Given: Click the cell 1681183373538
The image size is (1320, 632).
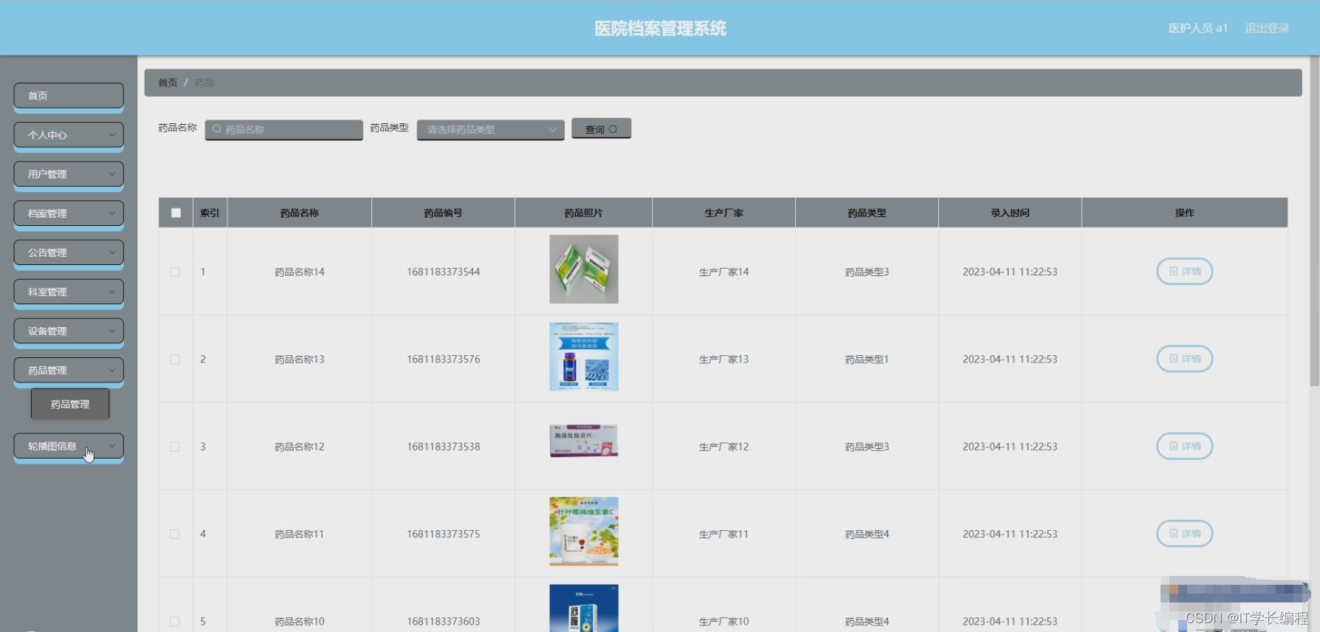Looking at the screenshot, I should pos(443,447).
